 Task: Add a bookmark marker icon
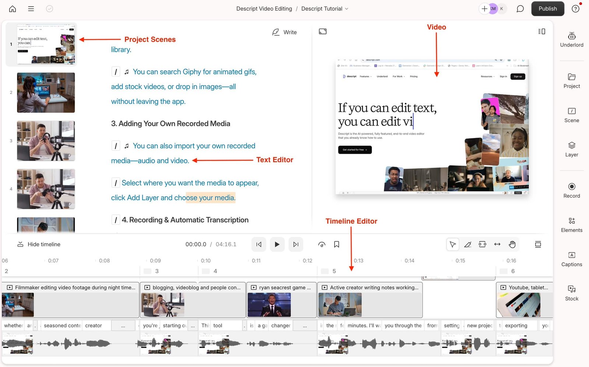point(336,244)
